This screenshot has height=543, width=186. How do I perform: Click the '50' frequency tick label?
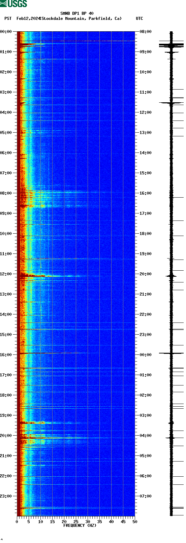pos(135,522)
